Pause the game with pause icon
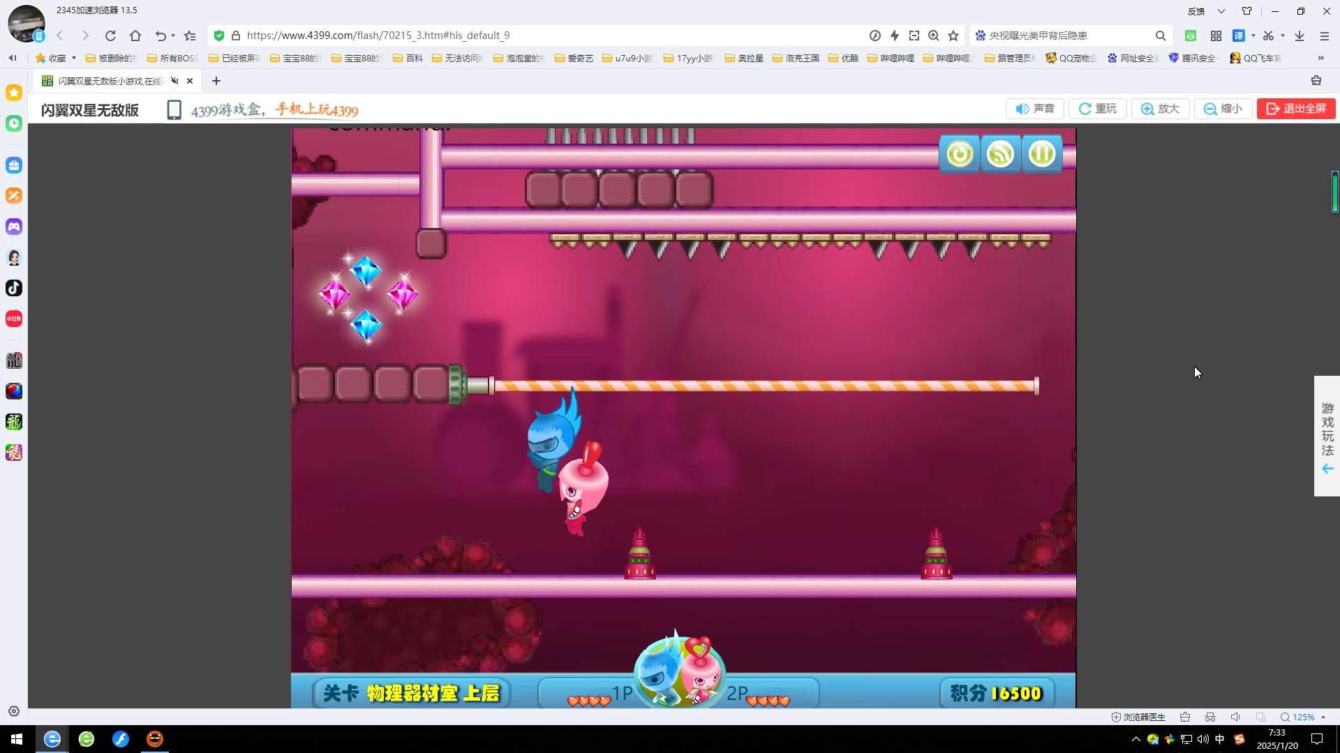1340x753 pixels. 1042,154
